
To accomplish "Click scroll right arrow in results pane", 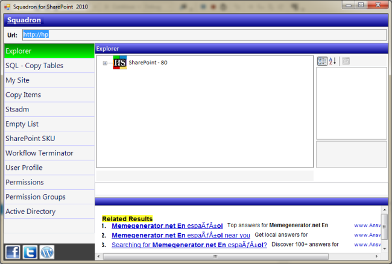I will [x=376, y=256].
